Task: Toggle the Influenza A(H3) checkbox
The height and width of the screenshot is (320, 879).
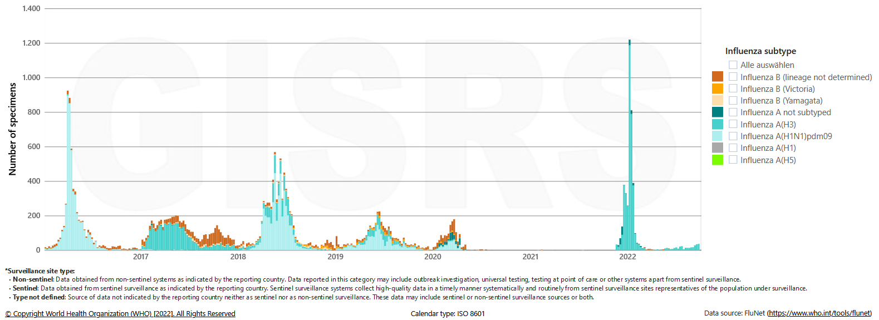Action: (733, 124)
